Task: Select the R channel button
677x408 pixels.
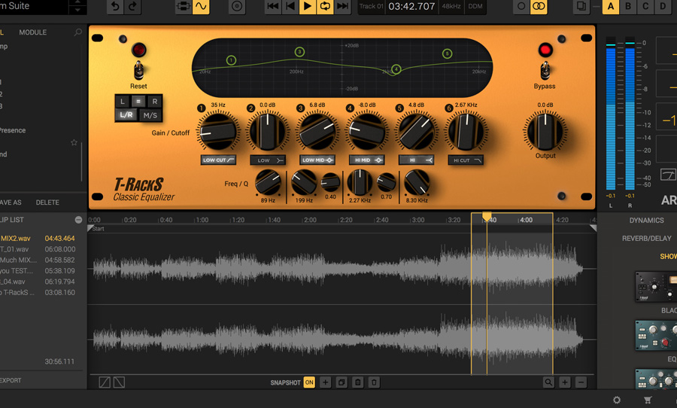Action: tap(154, 102)
